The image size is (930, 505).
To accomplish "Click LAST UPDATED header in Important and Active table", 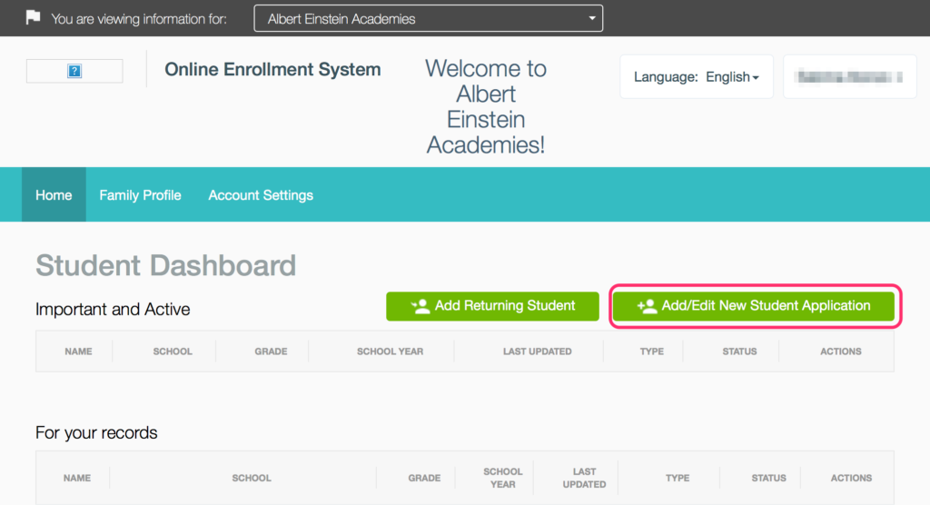I will 538,352.
